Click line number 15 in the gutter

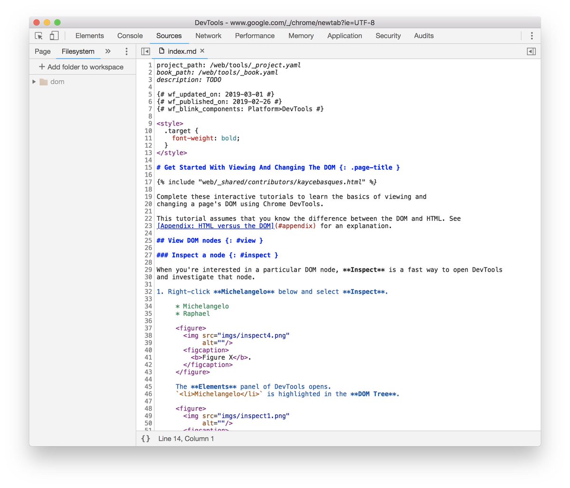point(149,167)
